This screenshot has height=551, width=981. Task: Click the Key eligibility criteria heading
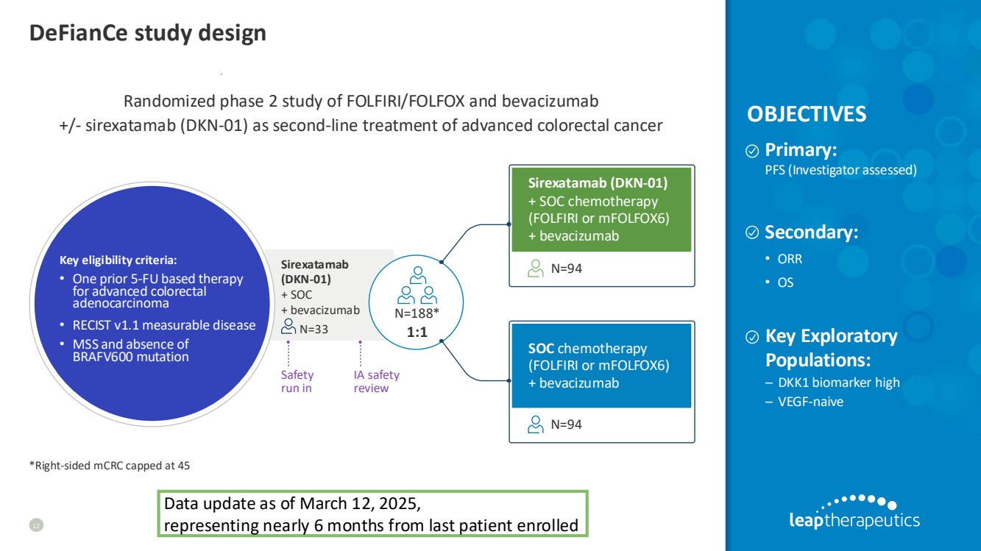(x=118, y=260)
